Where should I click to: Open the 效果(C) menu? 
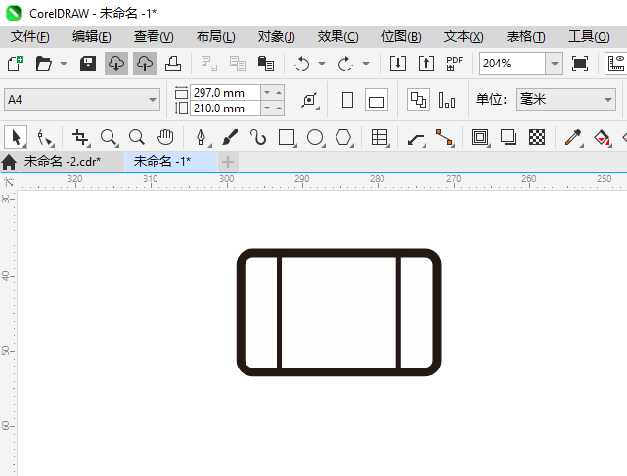(337, 36)
